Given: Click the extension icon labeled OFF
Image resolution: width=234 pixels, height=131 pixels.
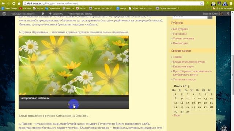Looking at the screenshot, I should tap(214, 4).
